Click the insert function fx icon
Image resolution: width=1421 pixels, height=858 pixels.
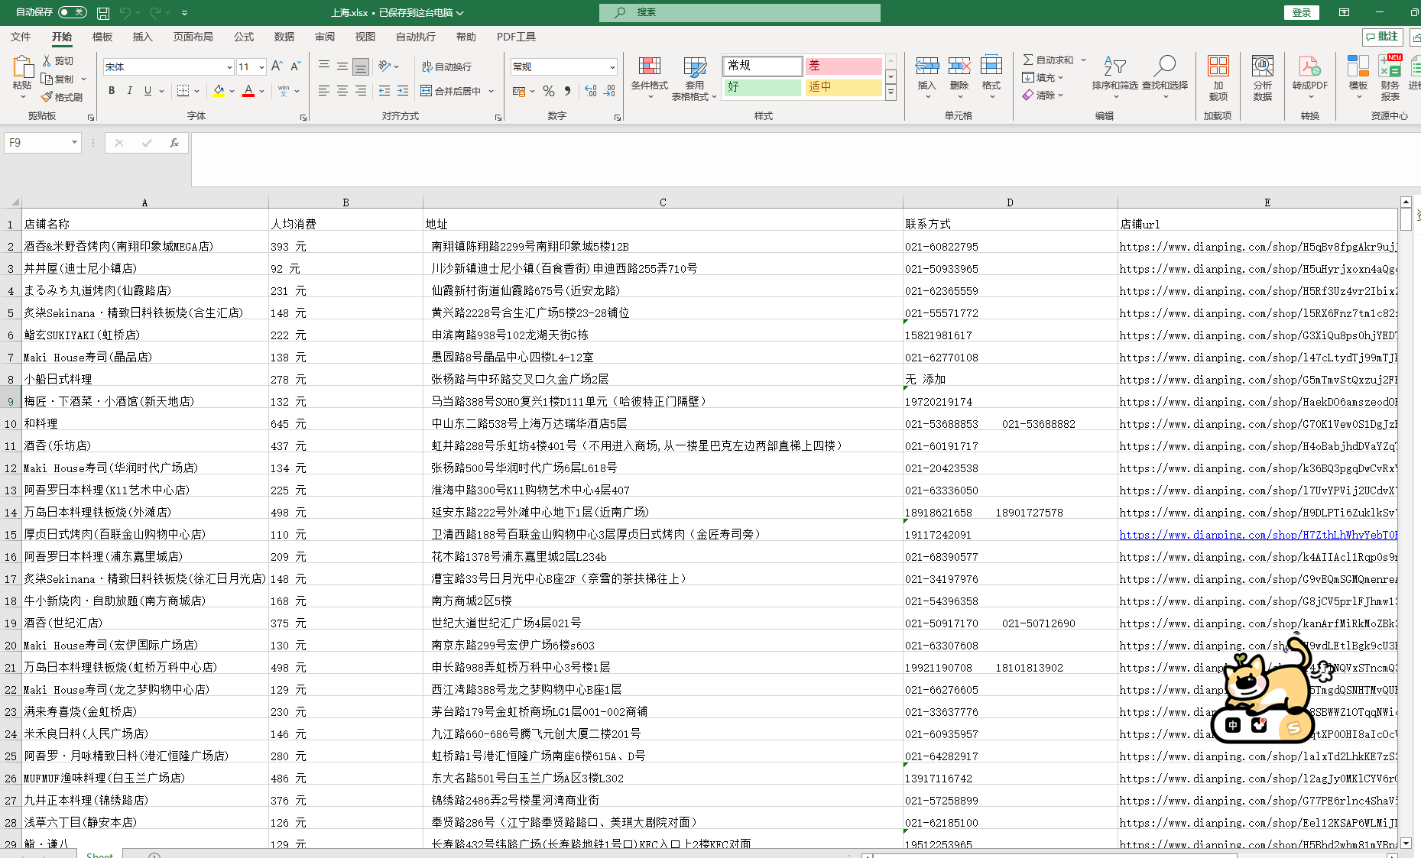[174, 143]
